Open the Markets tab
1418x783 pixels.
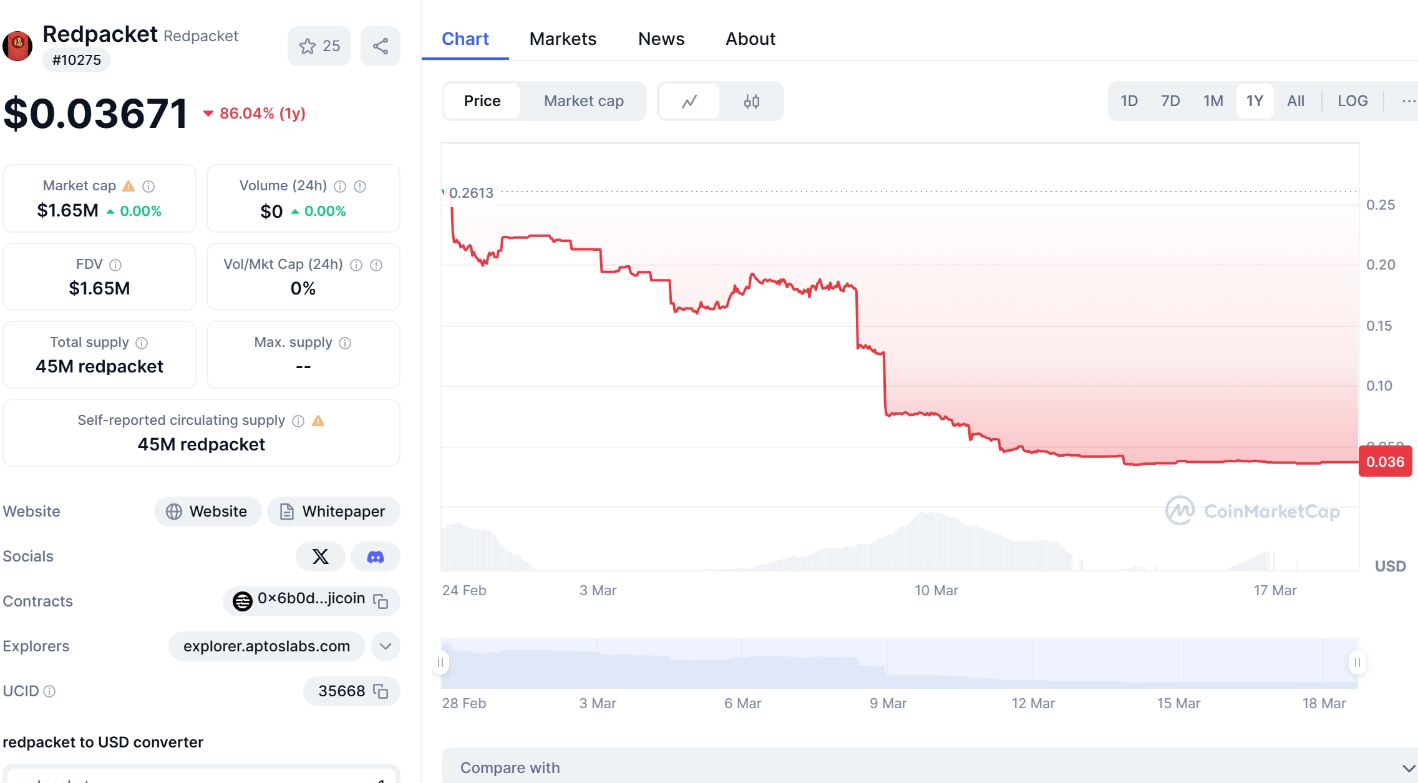coord(563,39)
